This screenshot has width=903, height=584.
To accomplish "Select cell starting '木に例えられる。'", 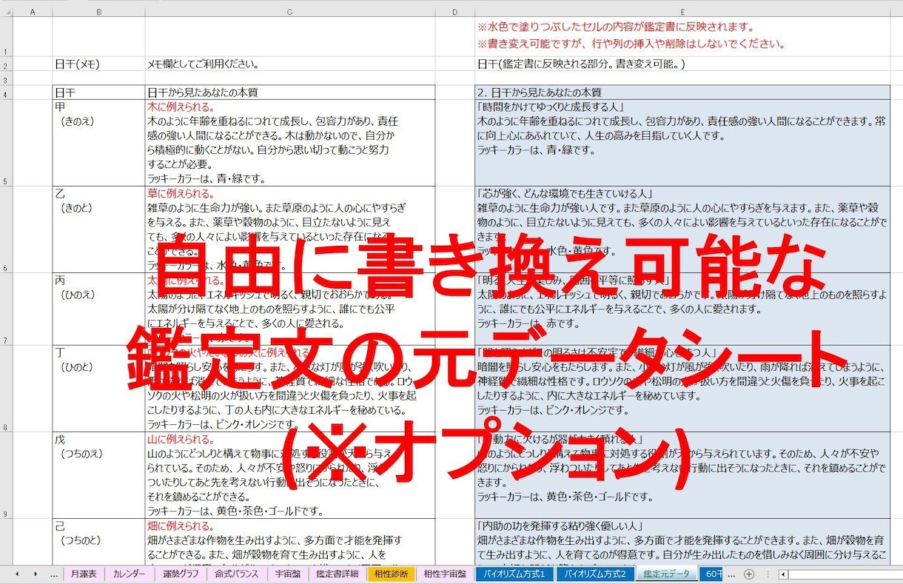I will [x=289, y=143].
